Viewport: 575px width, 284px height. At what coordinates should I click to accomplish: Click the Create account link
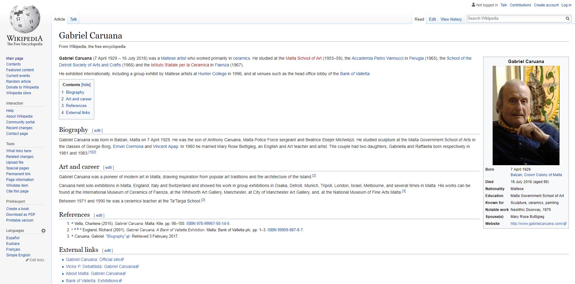[546, 5]
